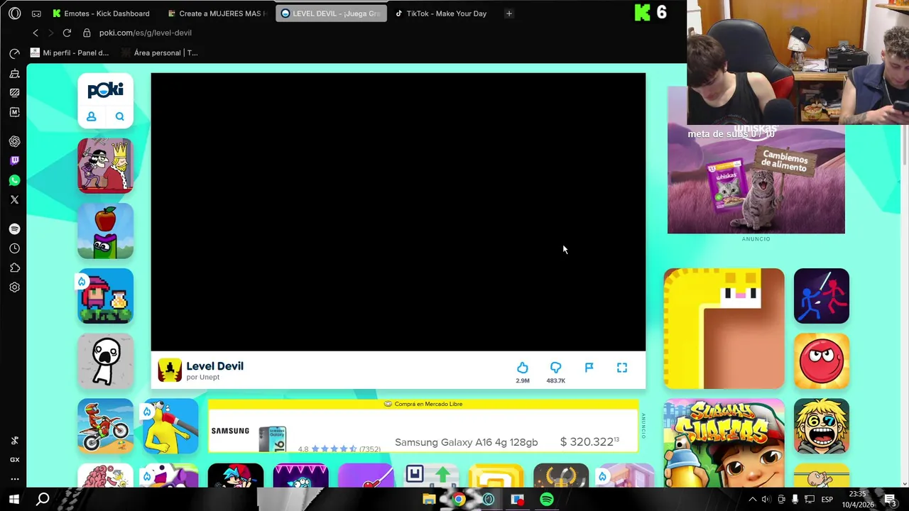The image size is (909, 511).
Task: Open ChatGPT from the sidebar
Action: [14, 141]
